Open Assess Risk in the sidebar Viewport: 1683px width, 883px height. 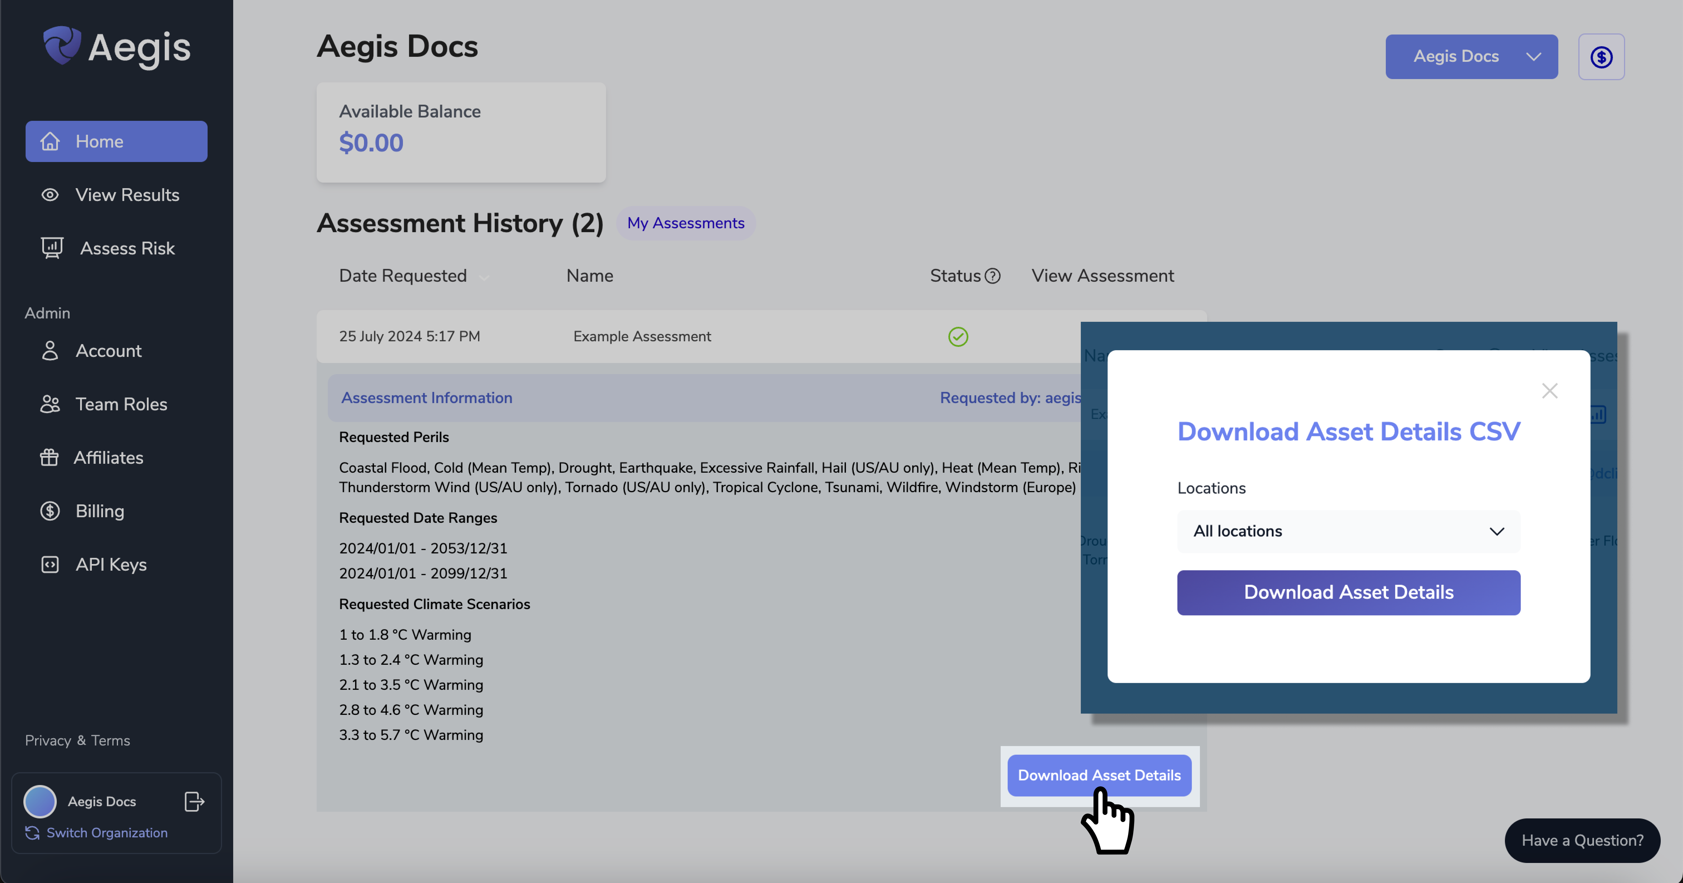(108, 248)
